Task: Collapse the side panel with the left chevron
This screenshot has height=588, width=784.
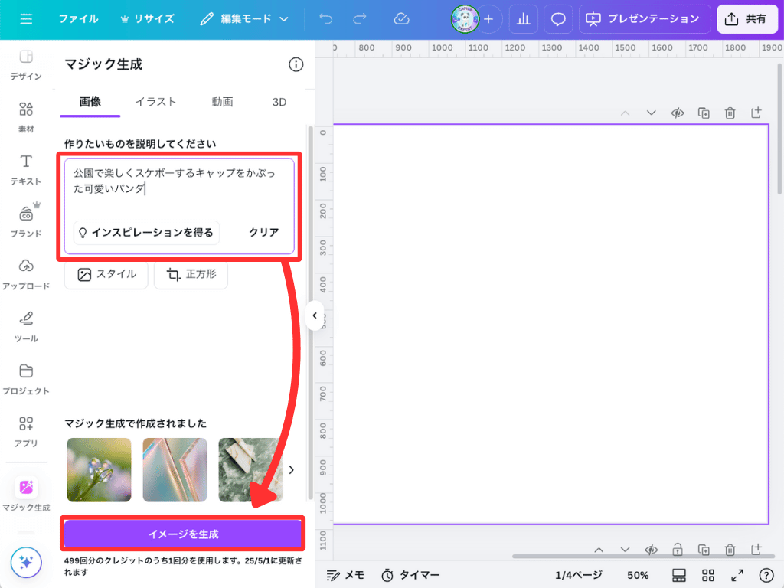Action: [314, 315]
